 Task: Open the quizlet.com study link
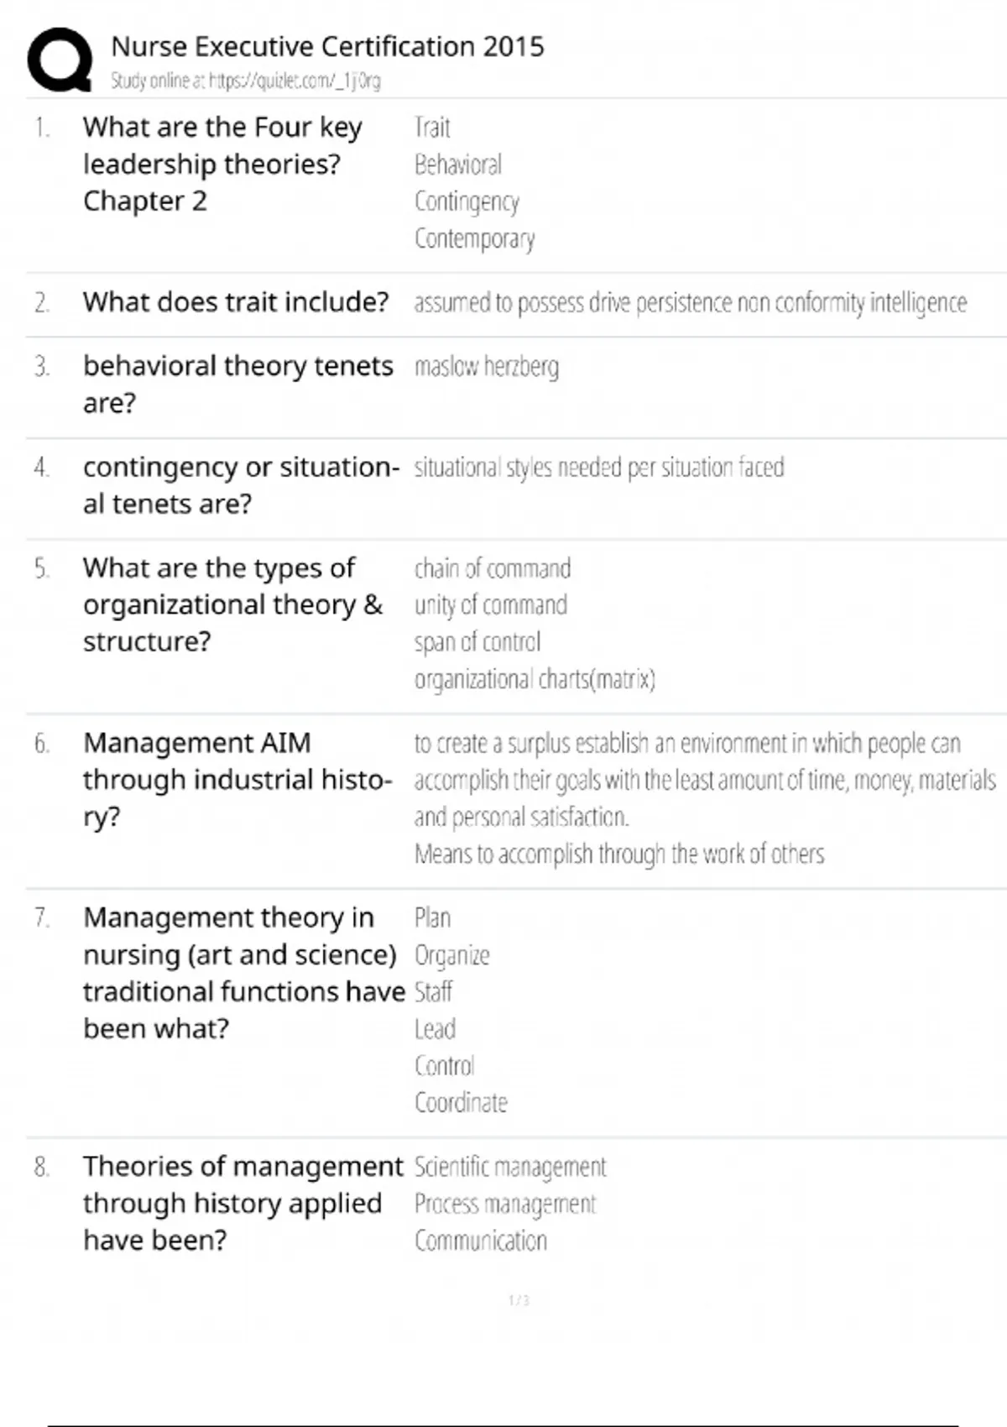[245, 81]
